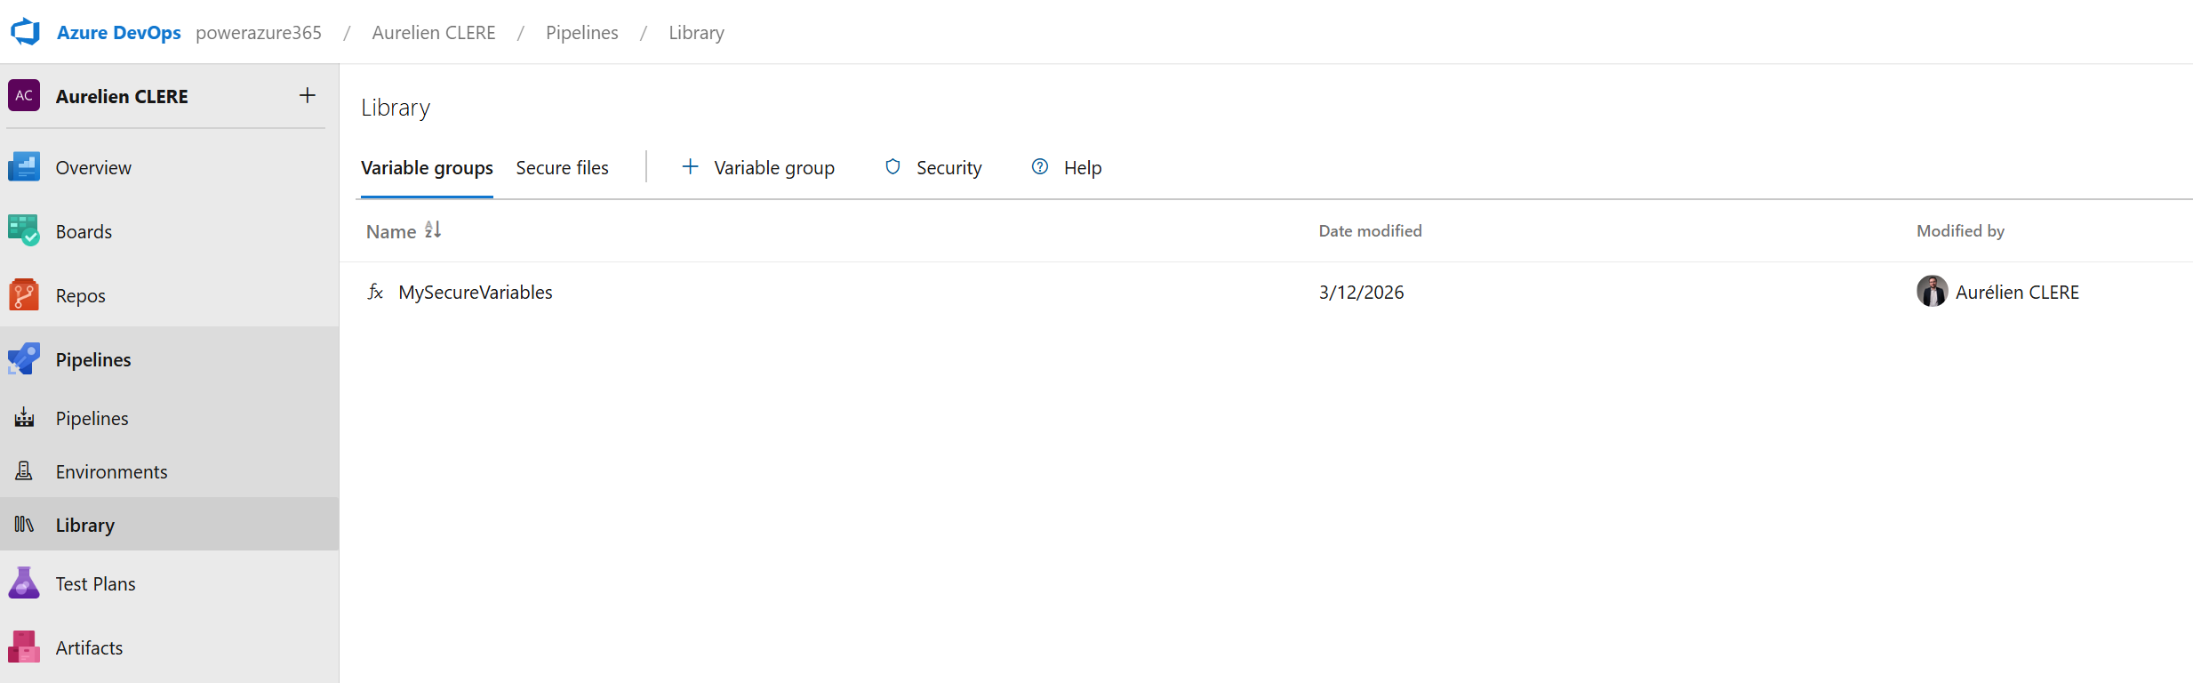The image size is (2193, 683).
Task: Click the Help question mark icon
Action: [x=1040, y=167]
